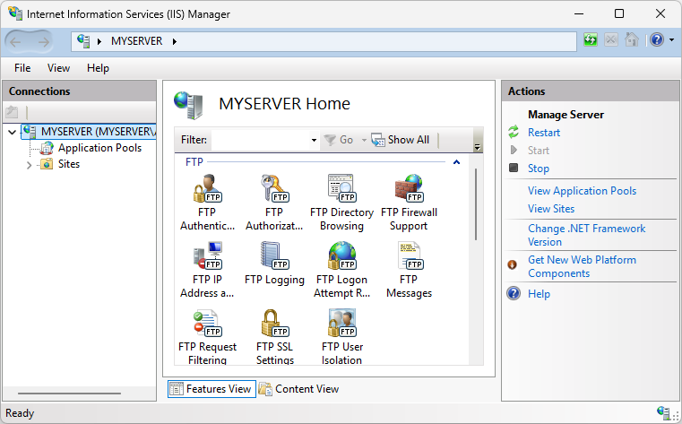This screenshot has height=424, width=682.
Task: Open FTP Authentication feature icon
Action: [206, 190]
